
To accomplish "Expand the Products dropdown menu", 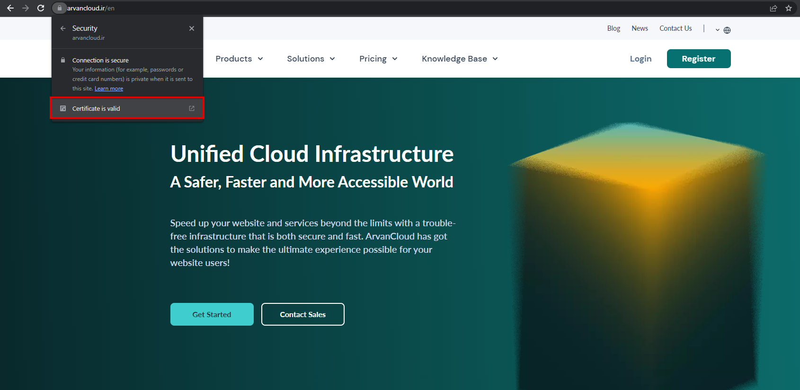I will (239, 59).
